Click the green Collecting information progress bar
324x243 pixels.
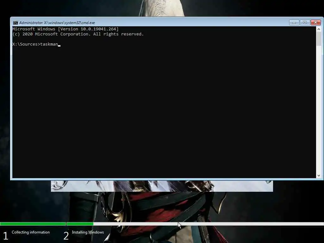(x=33, y=224)
